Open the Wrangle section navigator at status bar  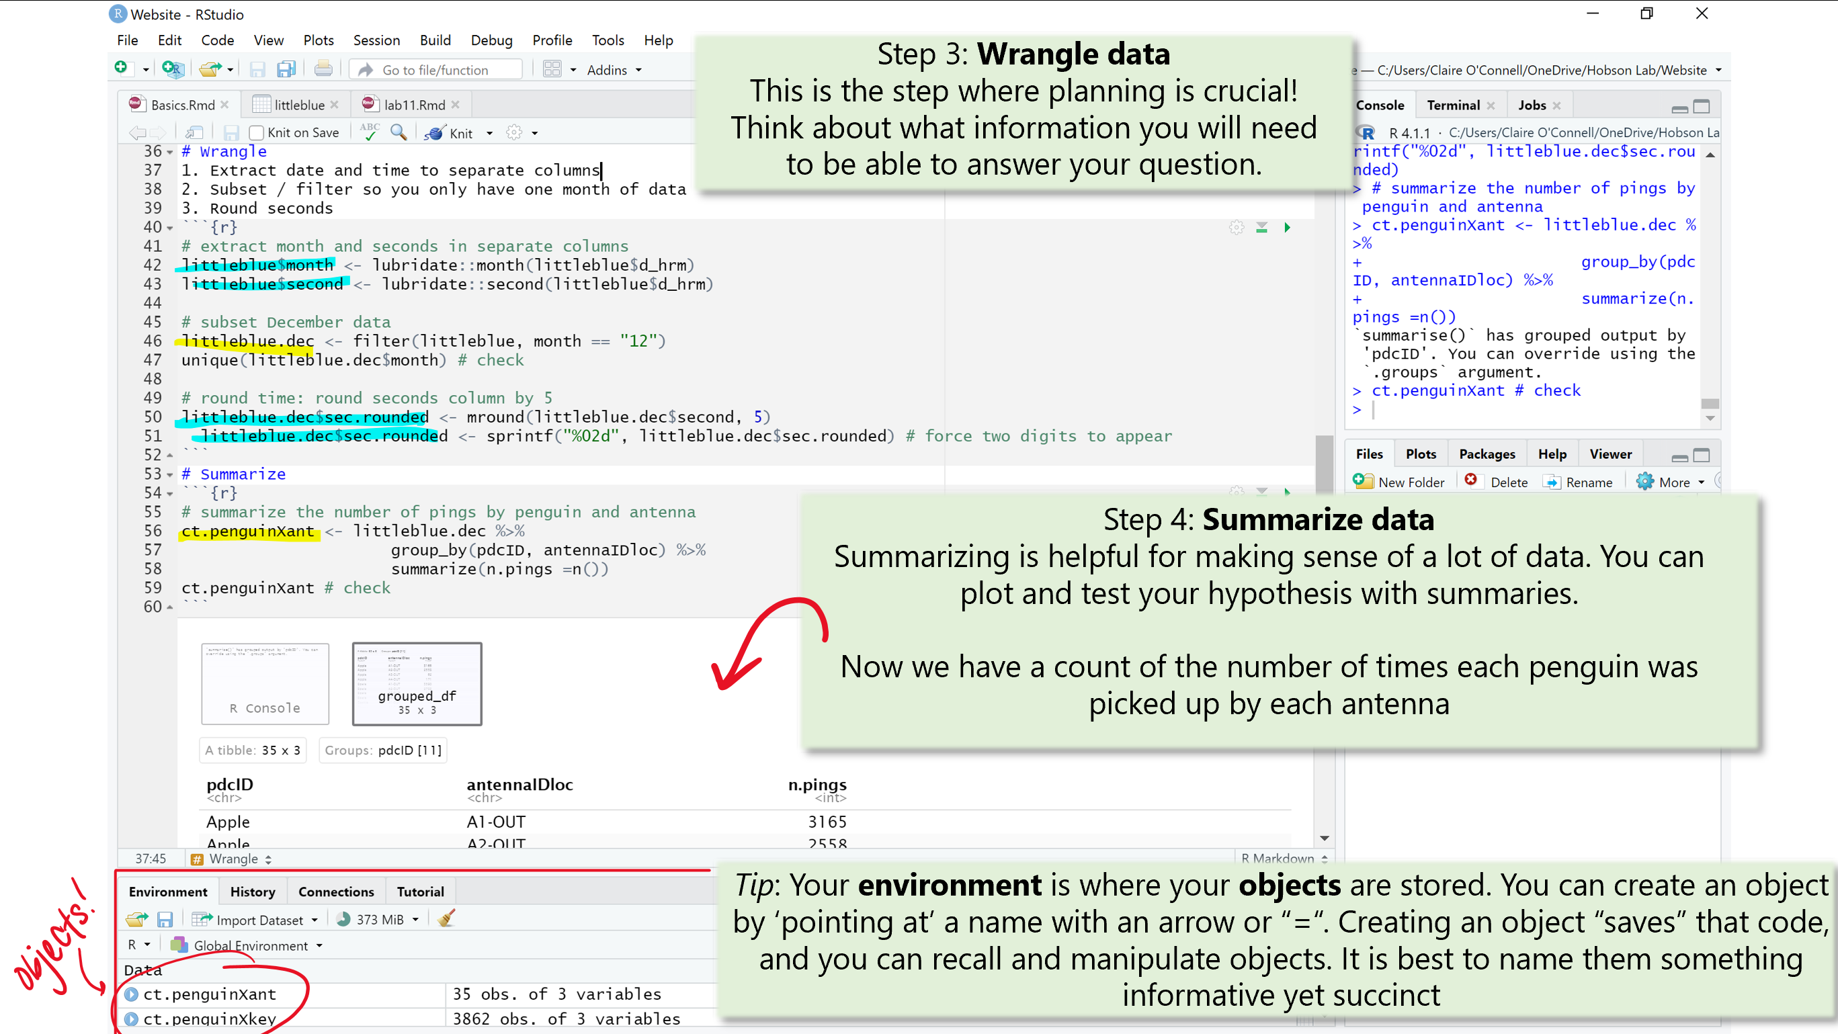click(233, 859)
